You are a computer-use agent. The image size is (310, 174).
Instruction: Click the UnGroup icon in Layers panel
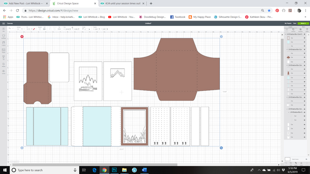[294, 30]
